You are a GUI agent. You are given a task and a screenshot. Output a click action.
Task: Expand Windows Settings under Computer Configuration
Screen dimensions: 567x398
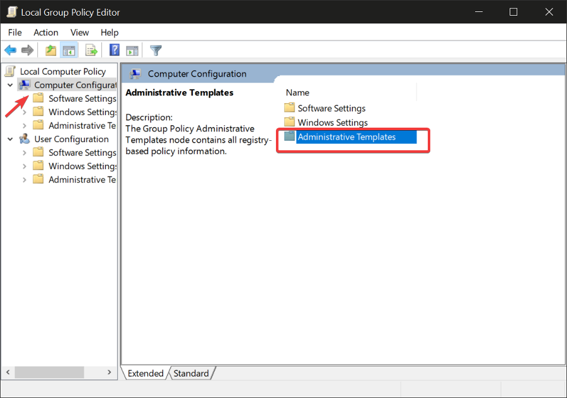coord(24,112)
